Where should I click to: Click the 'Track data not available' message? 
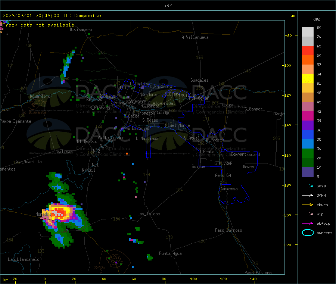[38, 25]
